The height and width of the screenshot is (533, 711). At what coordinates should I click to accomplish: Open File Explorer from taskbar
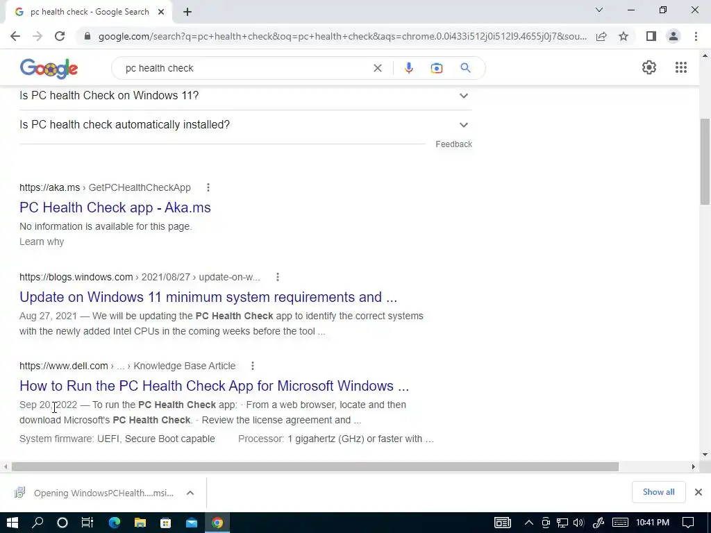click(x=140, y=523)
